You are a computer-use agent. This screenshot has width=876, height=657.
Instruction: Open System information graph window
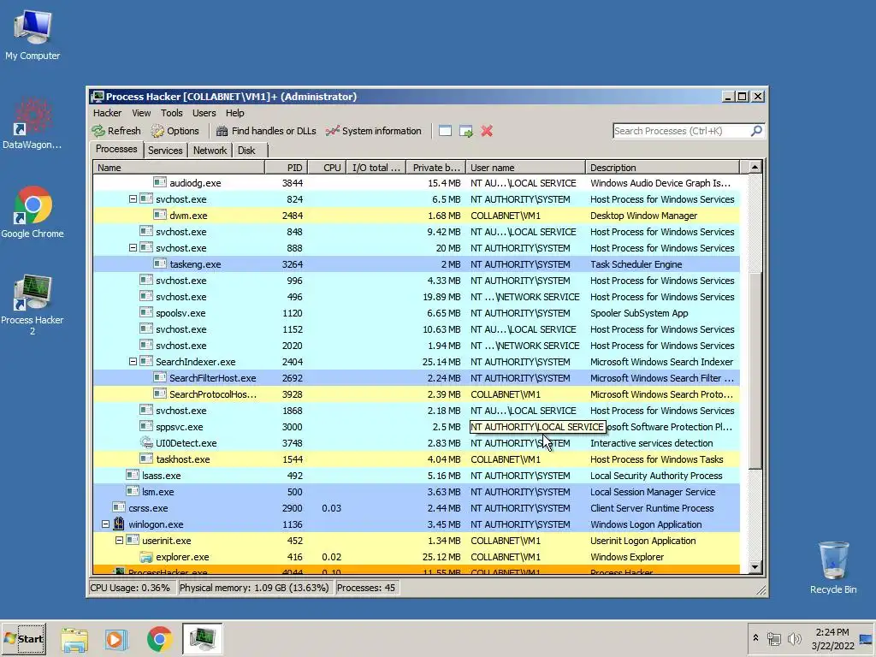(374, 131)
